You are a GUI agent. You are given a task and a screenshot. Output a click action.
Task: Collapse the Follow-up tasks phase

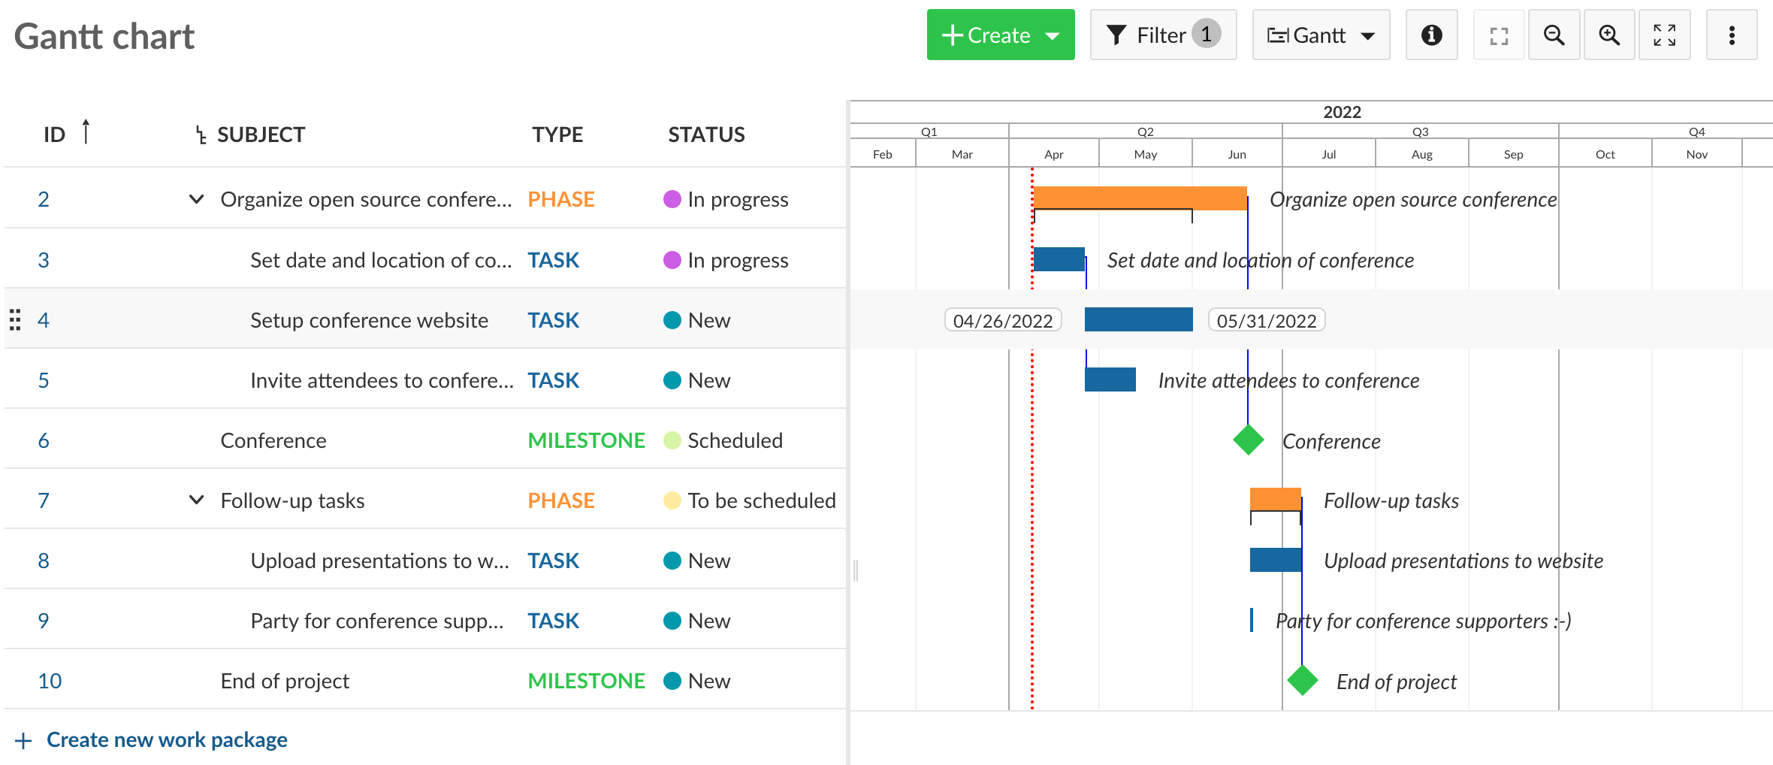196,500
